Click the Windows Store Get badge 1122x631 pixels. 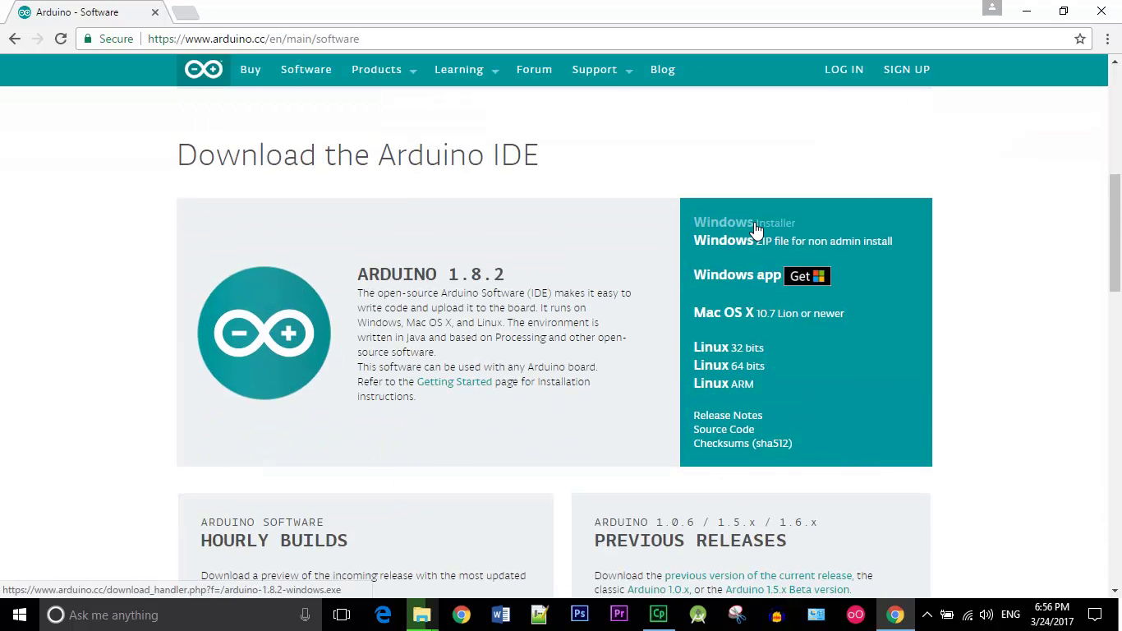pyautogui.click(x=807, y=276)
